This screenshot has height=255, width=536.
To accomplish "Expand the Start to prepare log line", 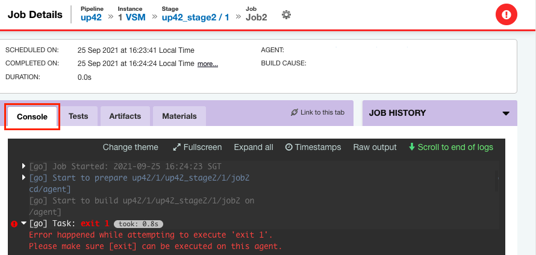I will [x=23, y=178].
